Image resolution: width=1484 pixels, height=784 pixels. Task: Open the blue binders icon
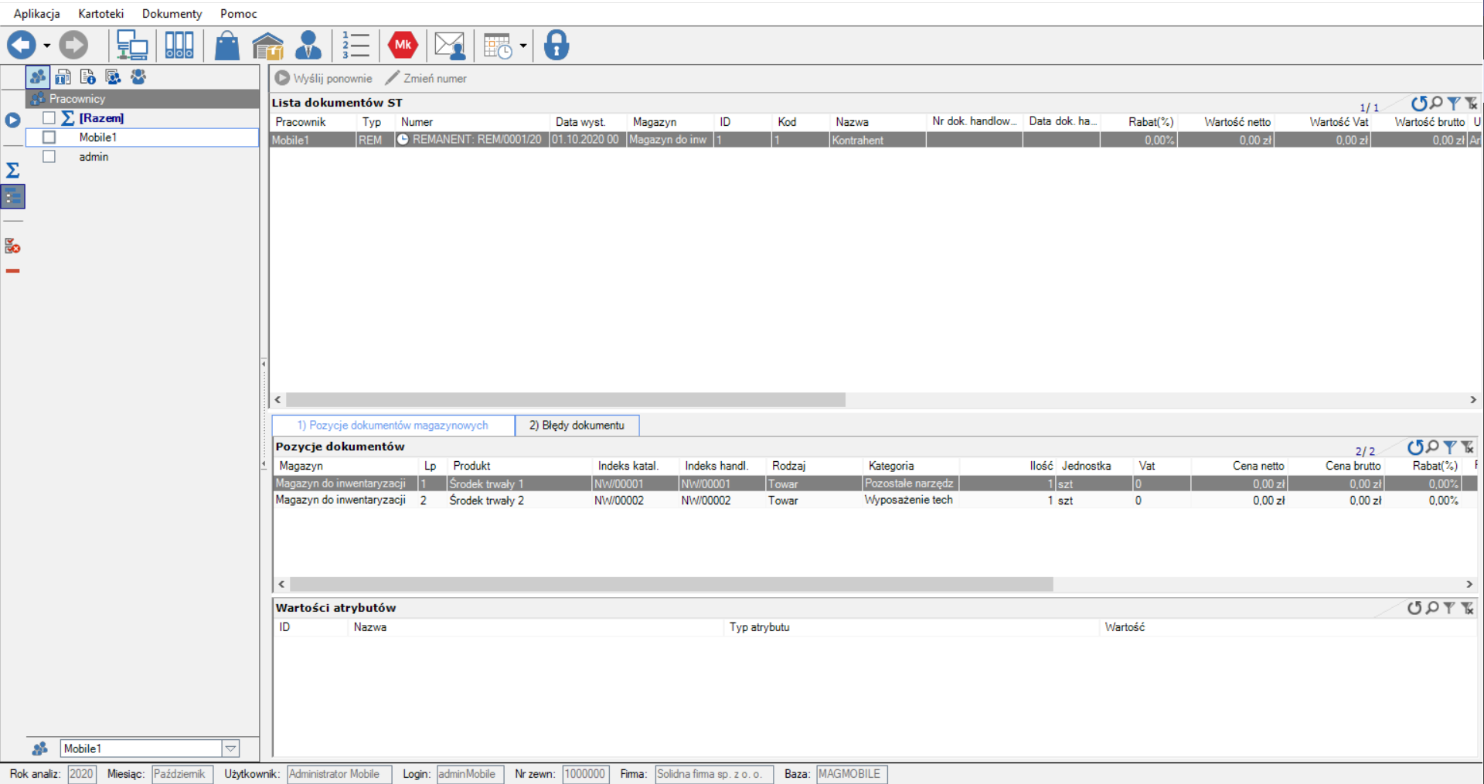point(179,45)
